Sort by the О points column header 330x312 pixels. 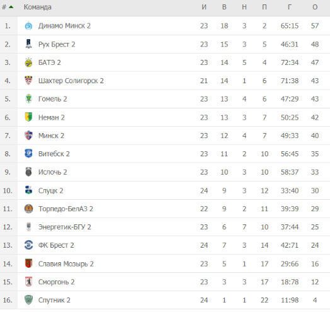(x=315, y=7)
